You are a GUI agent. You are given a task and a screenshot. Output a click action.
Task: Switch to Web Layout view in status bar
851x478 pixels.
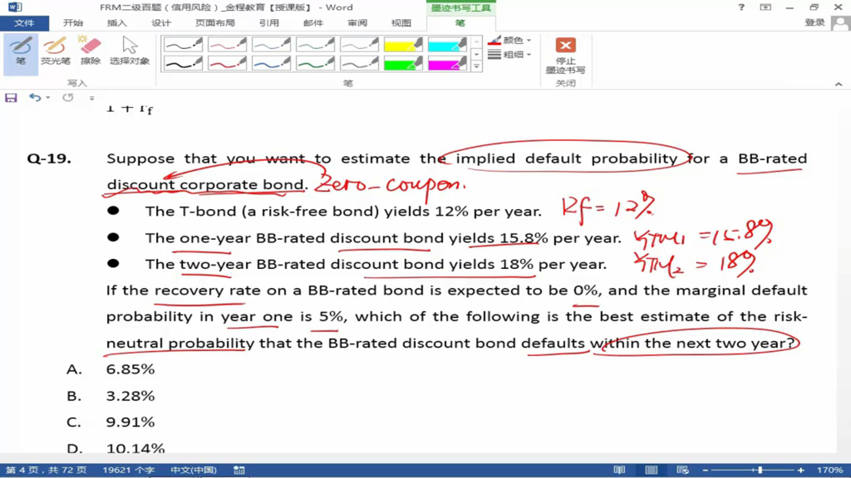tap(682, 471)
